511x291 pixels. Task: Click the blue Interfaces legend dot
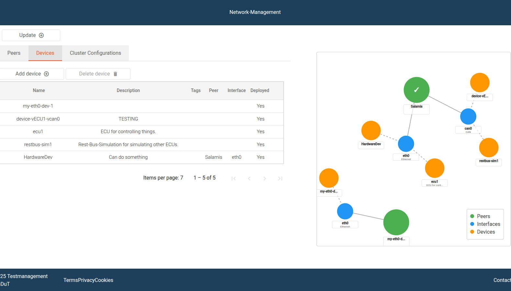[472, 224]
